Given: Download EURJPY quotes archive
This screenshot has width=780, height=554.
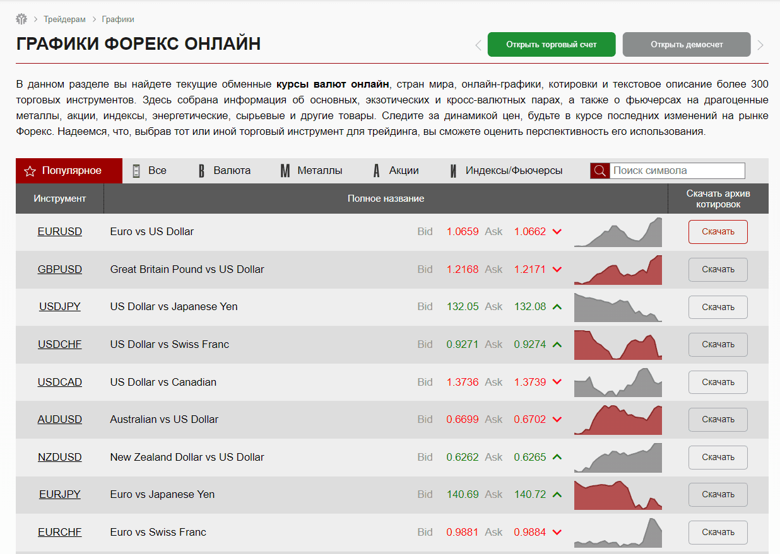Looking at the screenshot, I should click(718, 495).
